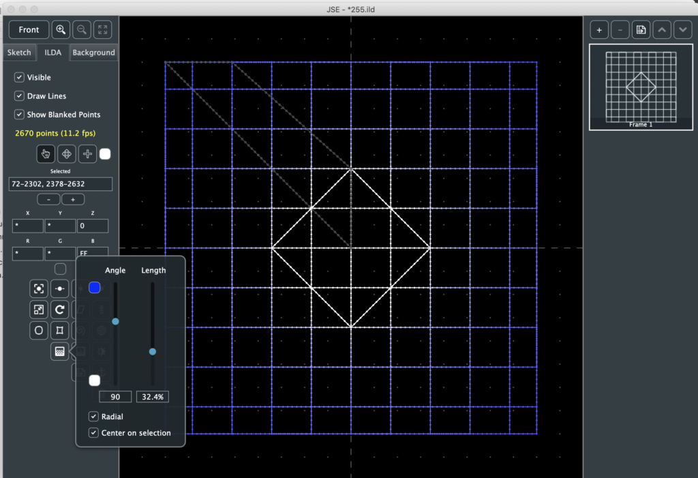Image resolution: width=698 pixels, height=478 pixels.
Task: Move frame up with chevron arrow
Action: click(662, 30)
